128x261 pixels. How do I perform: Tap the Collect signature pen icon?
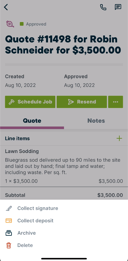(x=9, y=208)
